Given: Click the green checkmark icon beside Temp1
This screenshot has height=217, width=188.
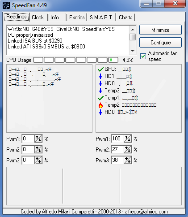Looking at the screenshot, I should [x=100, y=98].
